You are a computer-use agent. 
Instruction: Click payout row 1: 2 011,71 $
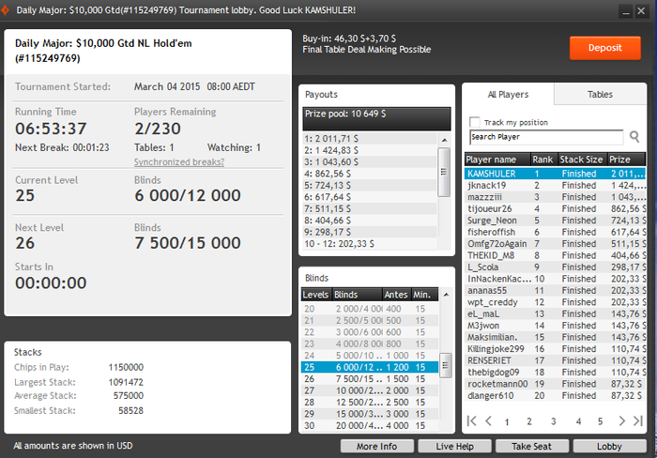(370, 139)
